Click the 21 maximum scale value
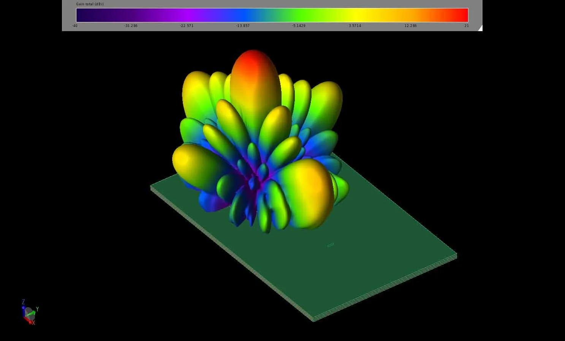 466,26
